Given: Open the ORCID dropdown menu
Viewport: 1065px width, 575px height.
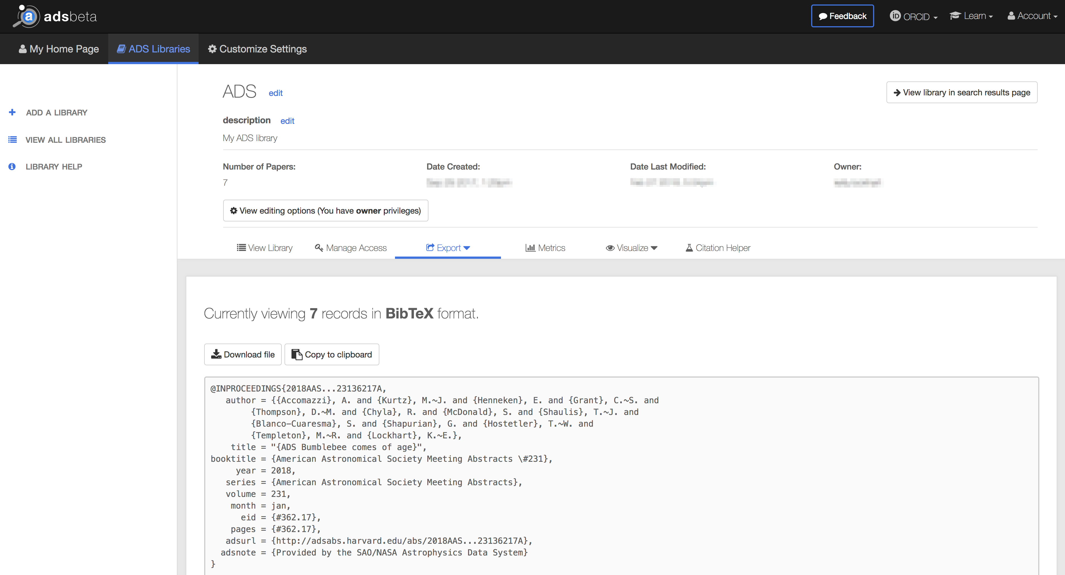Looking at the screenshot, I should point(913,16).
